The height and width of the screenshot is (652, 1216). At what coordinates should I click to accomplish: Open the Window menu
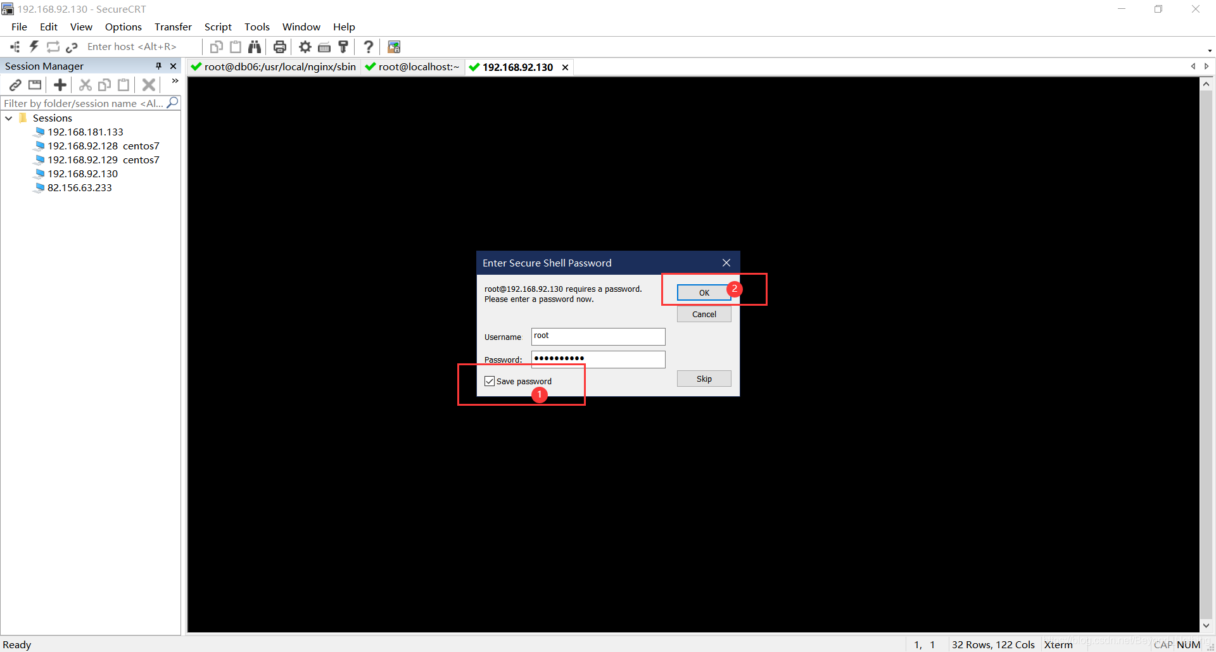(301, 27)
